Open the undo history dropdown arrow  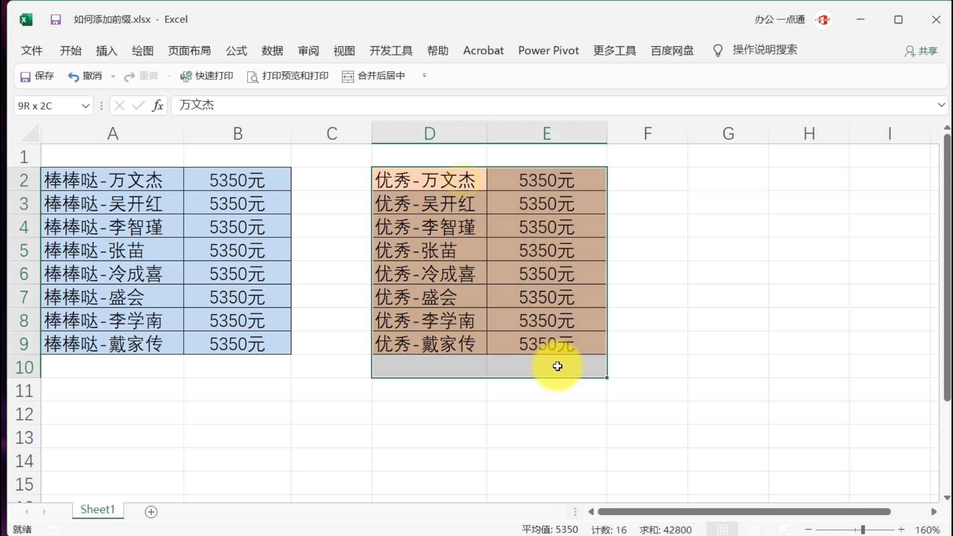coord(113,76)
